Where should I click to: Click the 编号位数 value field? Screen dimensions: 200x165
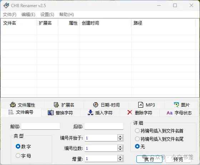pos(101,148)
